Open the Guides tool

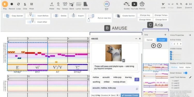[x=127, y=4]
